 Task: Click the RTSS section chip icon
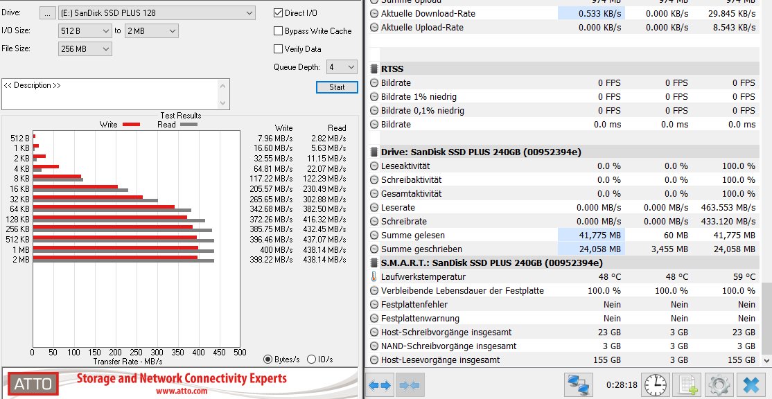[x=374, y=69]
